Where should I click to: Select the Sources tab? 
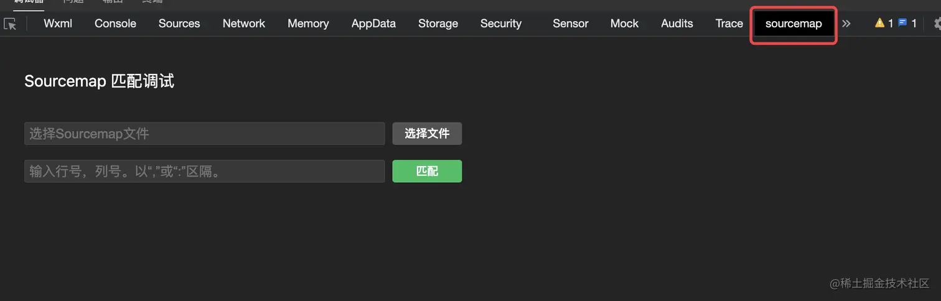coord(179,24)
